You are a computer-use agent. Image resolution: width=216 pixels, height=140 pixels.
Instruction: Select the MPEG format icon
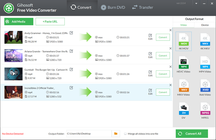pos(205,109)
